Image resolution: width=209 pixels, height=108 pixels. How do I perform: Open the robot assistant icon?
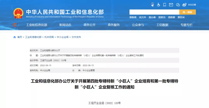152,5
